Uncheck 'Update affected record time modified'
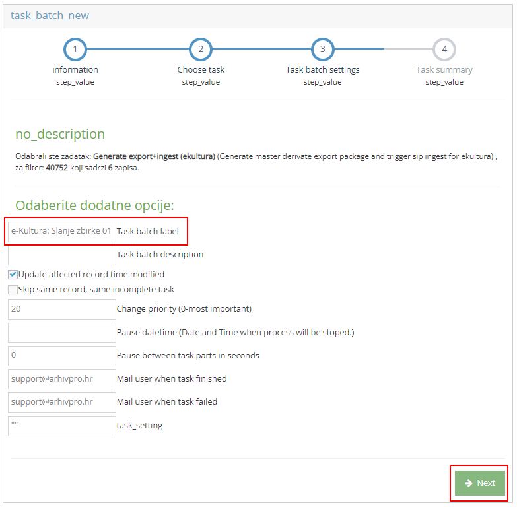 coord(13,274)
